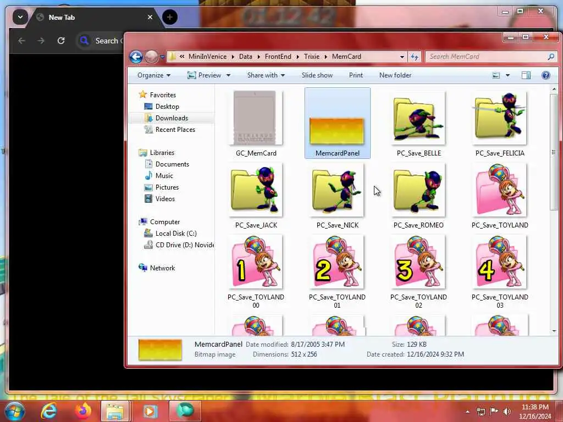This screenshot has height=422, width=563.
Task: Select the PC_Save_NICK folder icon
Action: [338, 190]
